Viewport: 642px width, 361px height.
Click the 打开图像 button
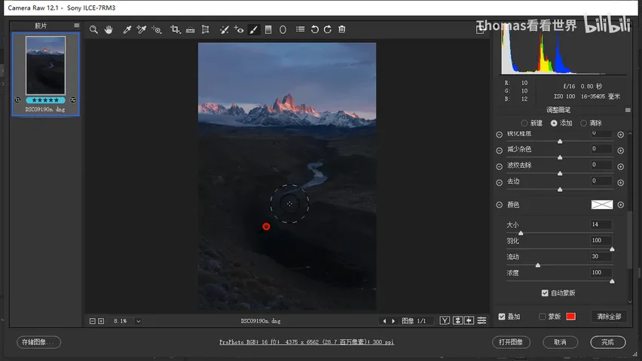point(511,342)
